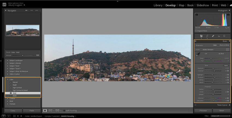Click the Temp slider handle

click(x=211, y=58)
